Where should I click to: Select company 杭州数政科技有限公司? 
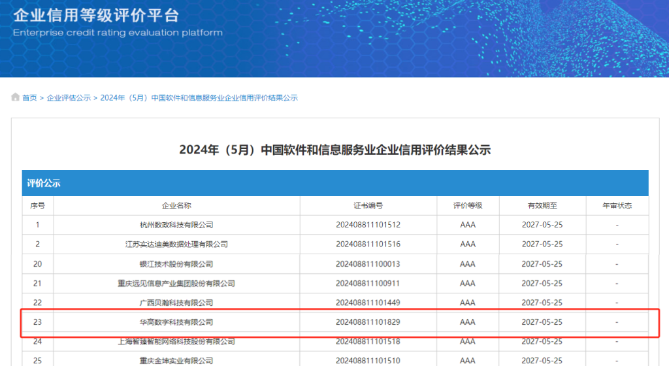[176, 225]
